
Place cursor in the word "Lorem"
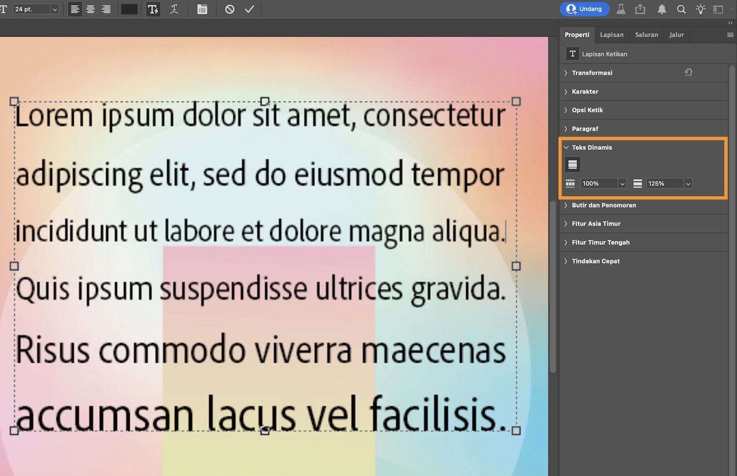click(x=54, y=115)
